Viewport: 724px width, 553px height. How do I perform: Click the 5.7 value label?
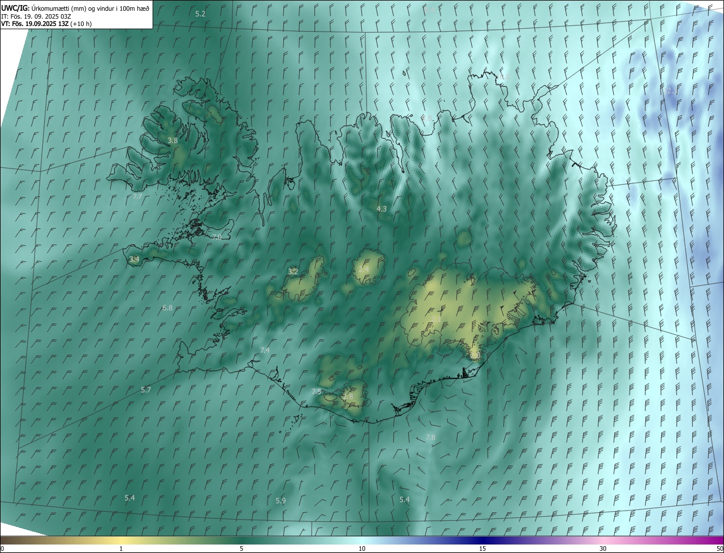click(146, 390)
